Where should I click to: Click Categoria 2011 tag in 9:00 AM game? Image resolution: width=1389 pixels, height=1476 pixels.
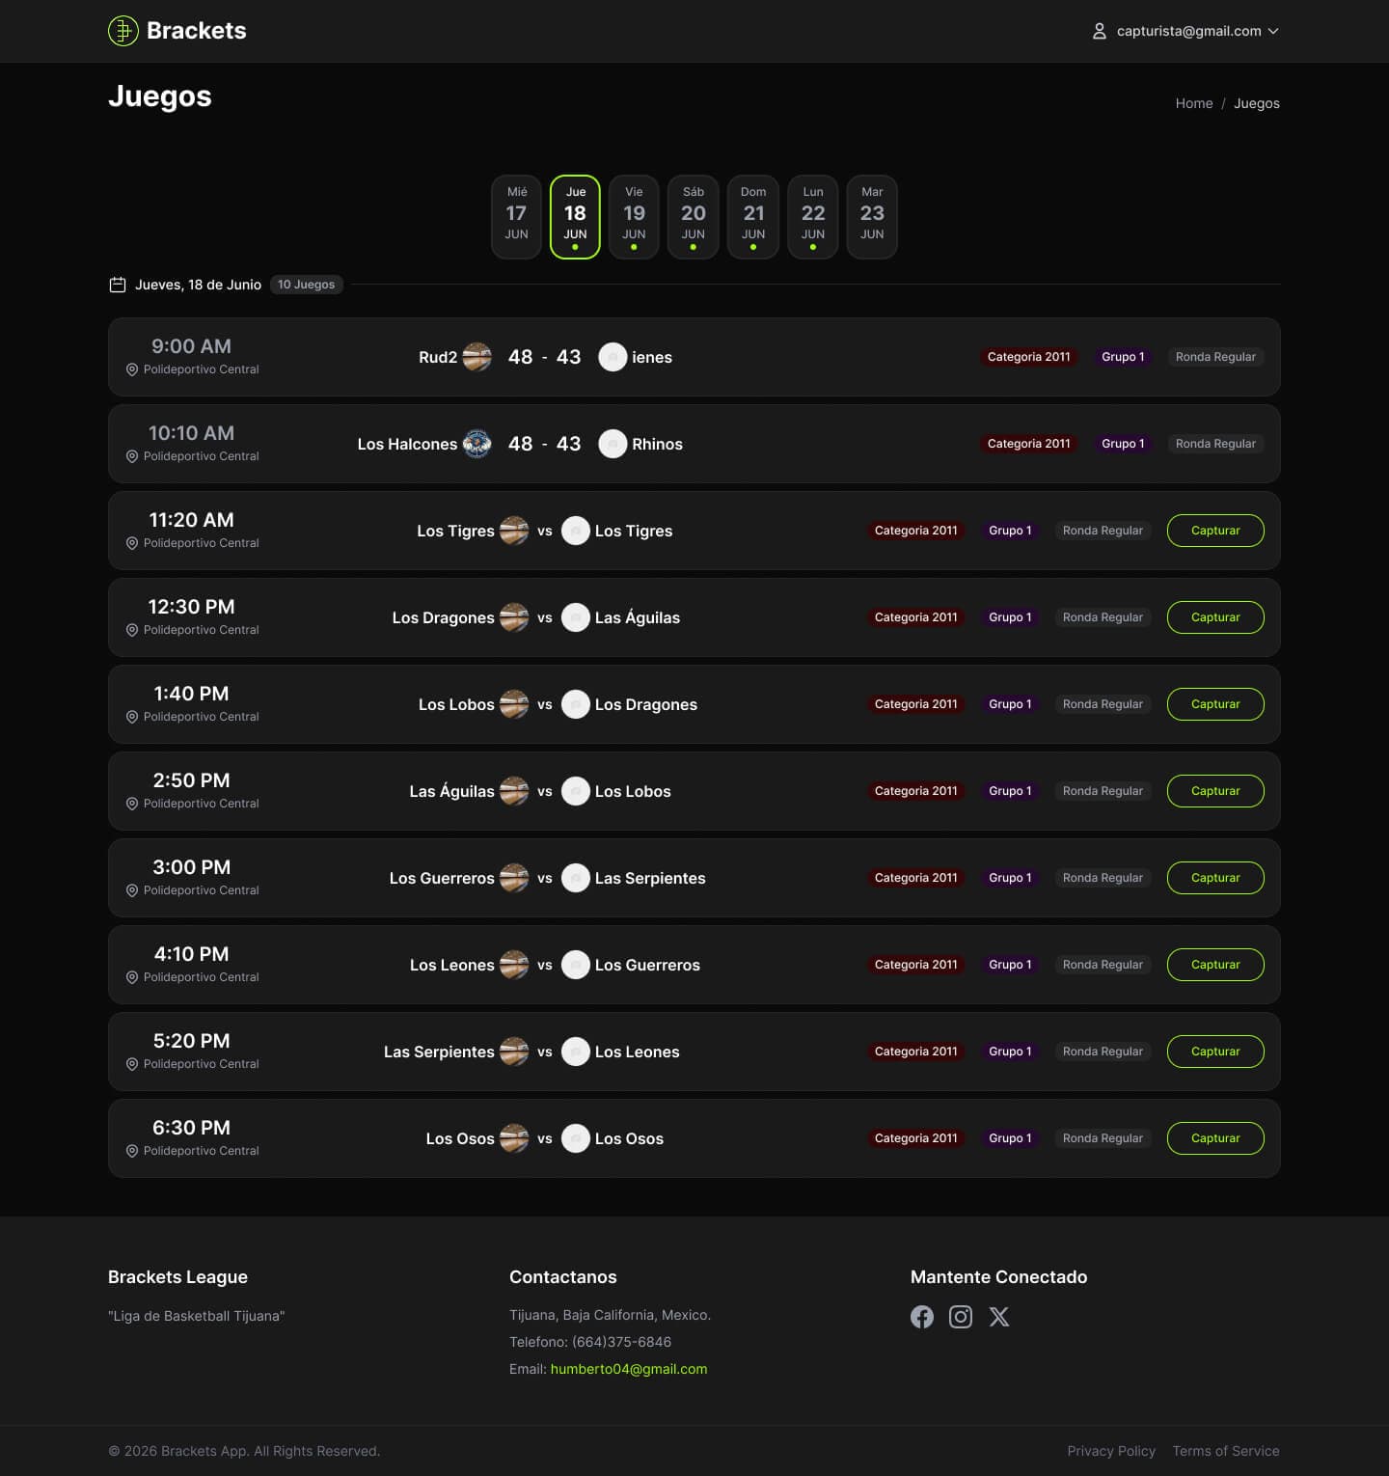click(1028, 357)
